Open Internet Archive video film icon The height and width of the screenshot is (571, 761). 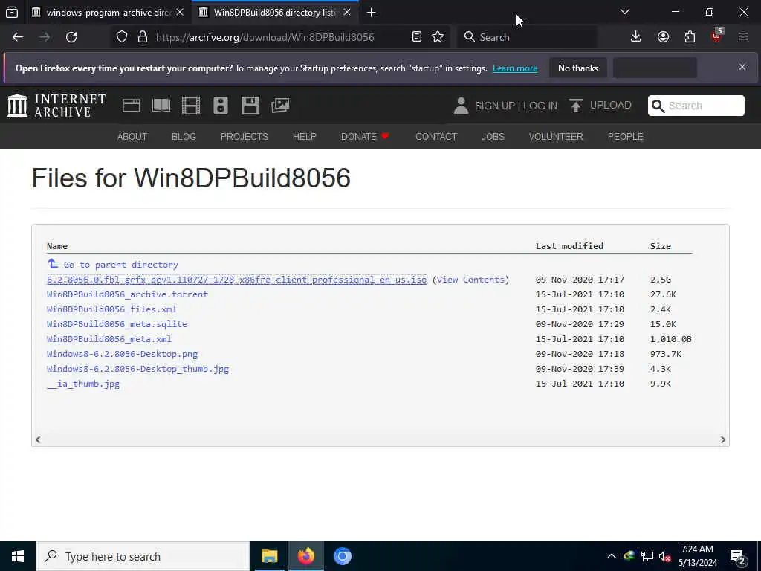click(191, 106)
